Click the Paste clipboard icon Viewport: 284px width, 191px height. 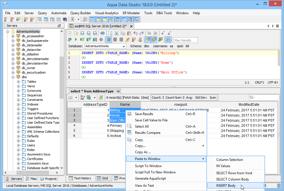[129, 33]
